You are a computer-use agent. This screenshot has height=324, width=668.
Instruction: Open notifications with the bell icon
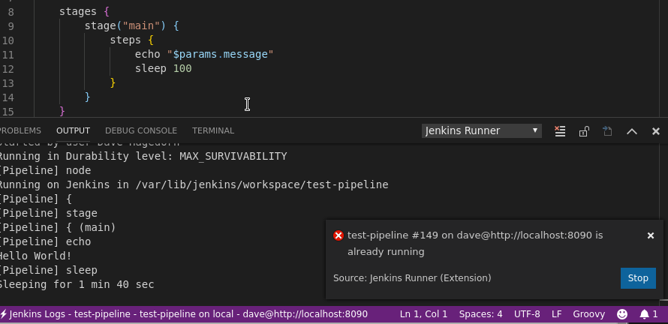click(x=648, y=314)
